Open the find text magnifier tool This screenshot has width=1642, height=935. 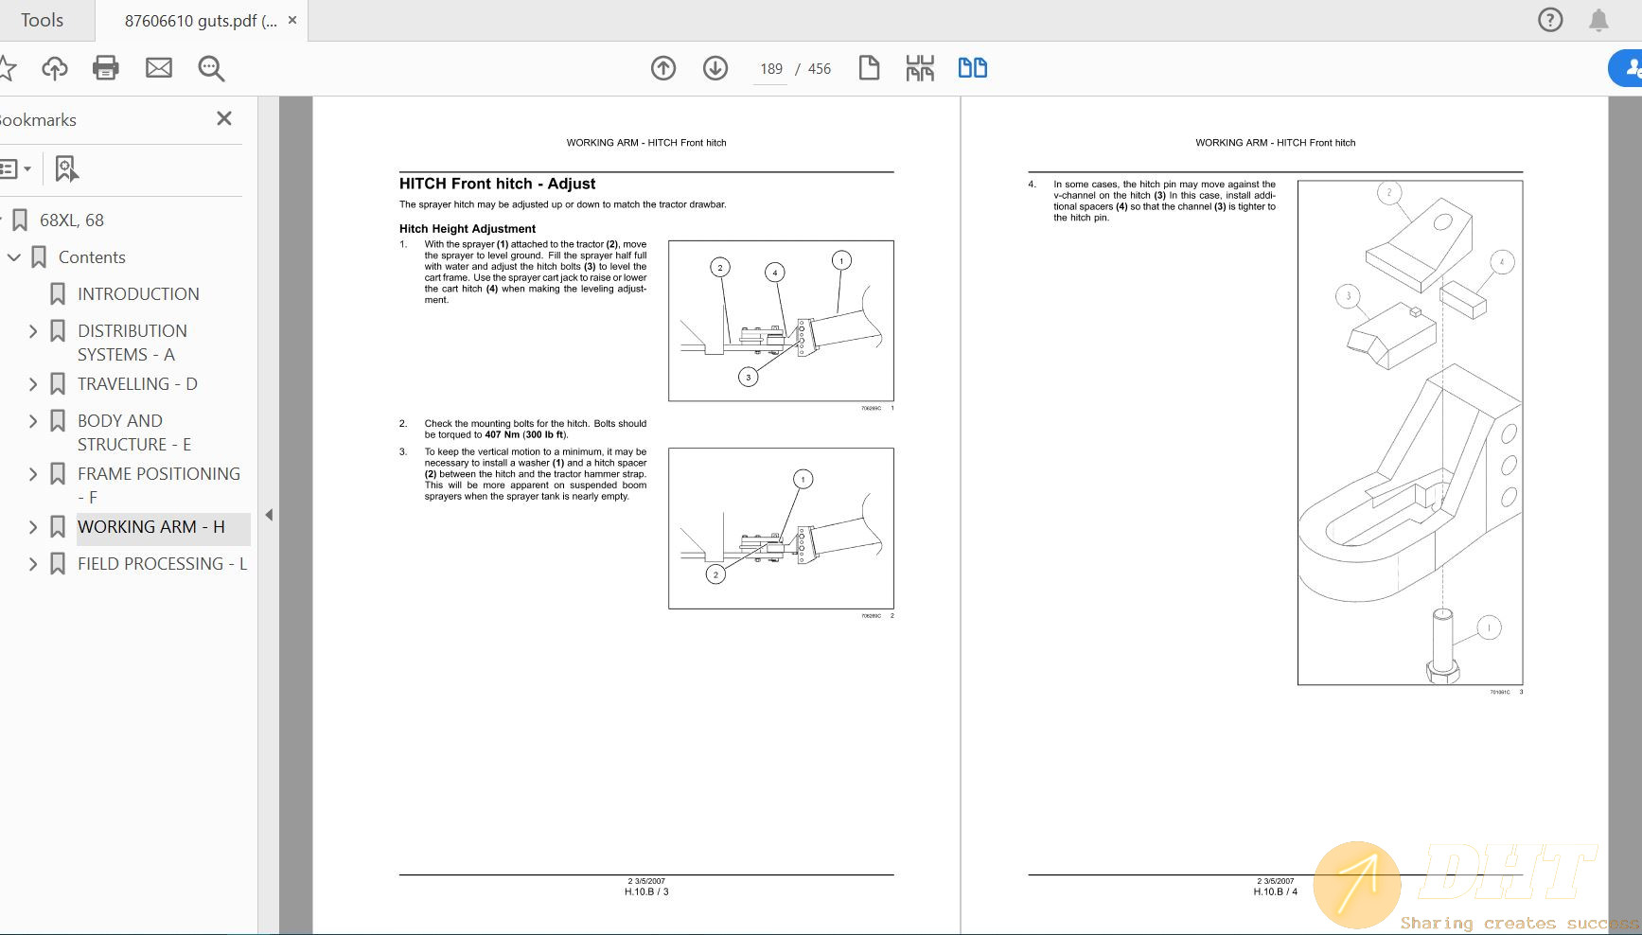(211, 68)
